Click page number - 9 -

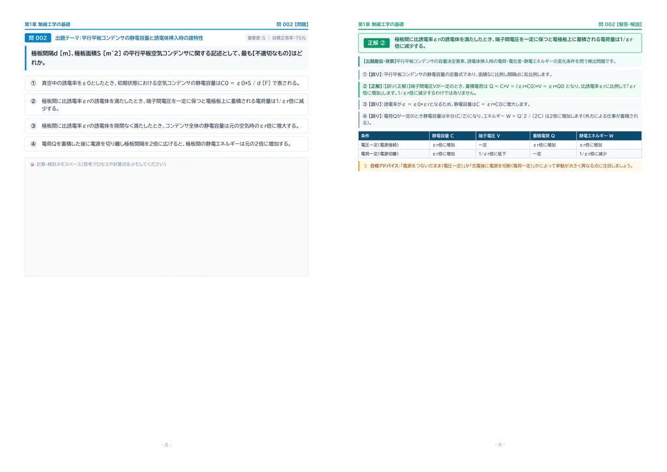tap(500, 445)
